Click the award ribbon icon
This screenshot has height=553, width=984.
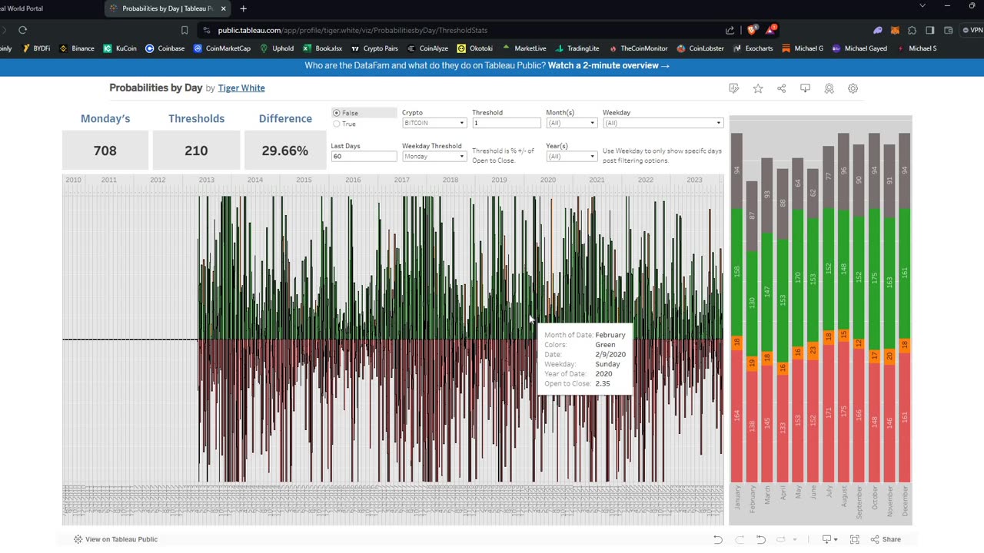coord(829,88)
